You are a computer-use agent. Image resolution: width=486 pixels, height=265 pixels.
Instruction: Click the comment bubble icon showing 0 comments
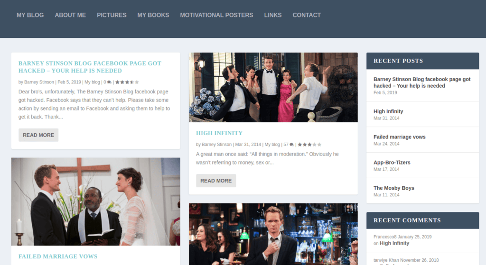coord(109,82)
